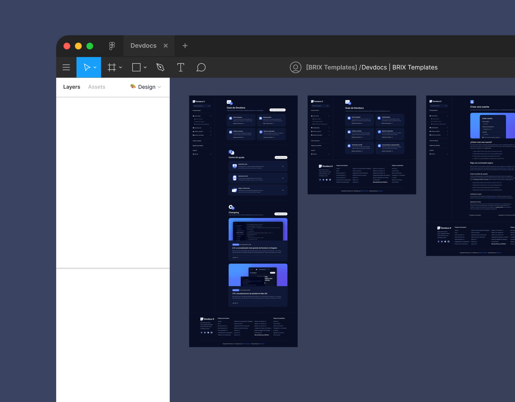Open a new tab with plus
This screenshot has height=402, width=515.
click(x=185, y=46)
